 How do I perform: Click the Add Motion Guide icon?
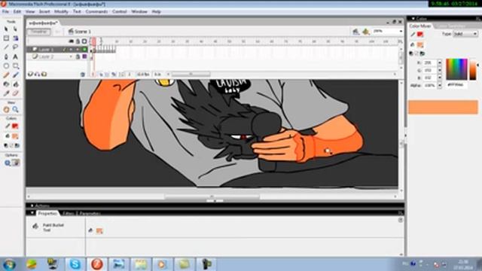point(37,74)
